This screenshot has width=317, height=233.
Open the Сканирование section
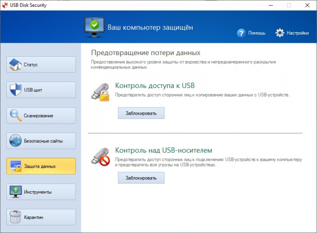[41, 115]
